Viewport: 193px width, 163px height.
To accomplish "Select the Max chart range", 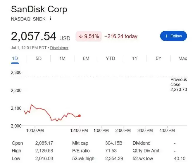I will click(183, 59).
